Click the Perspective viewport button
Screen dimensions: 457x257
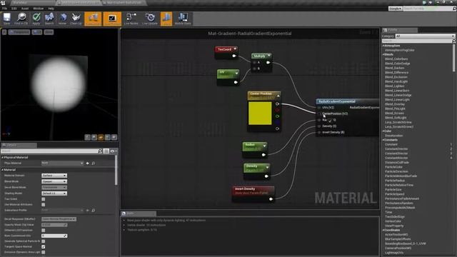[19, 32]
